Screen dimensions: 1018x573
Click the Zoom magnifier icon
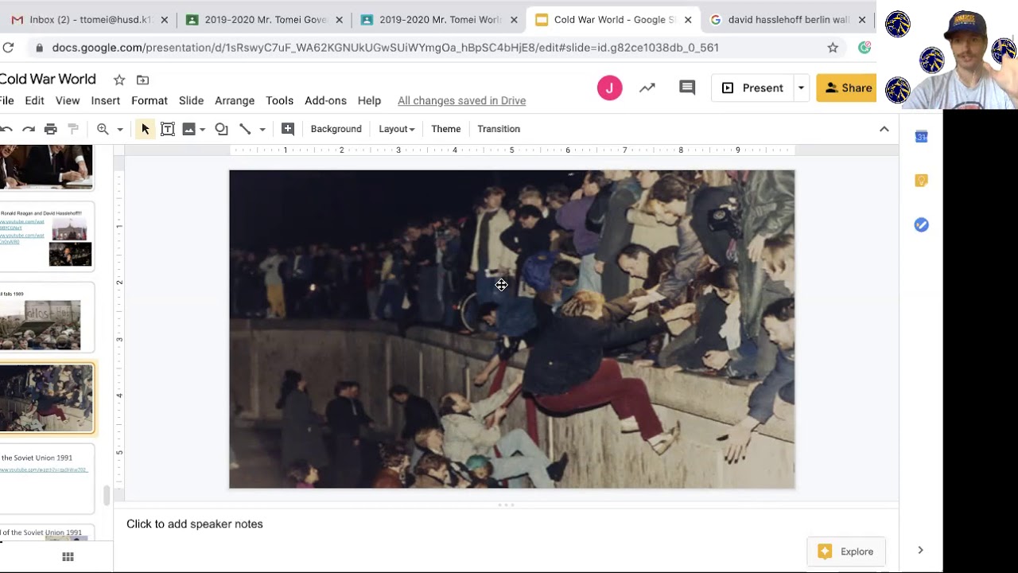(x=103, y=129)
